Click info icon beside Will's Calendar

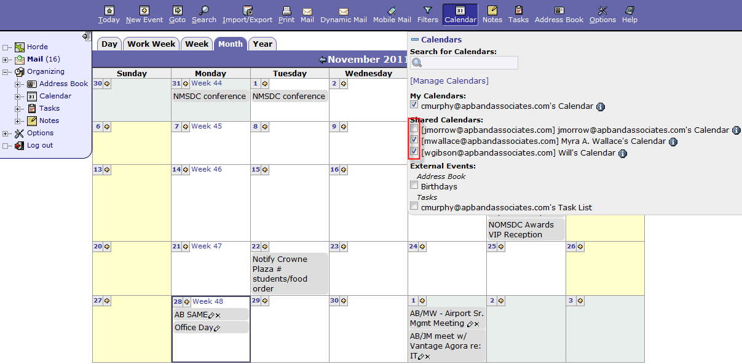pyautogui.click(x=623, y=153)
